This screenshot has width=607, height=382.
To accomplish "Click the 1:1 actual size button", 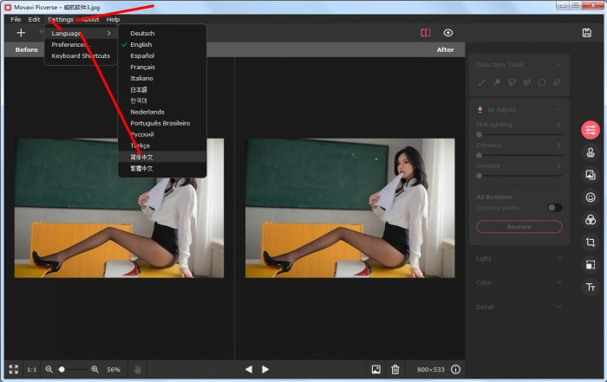I will [31, 369].
